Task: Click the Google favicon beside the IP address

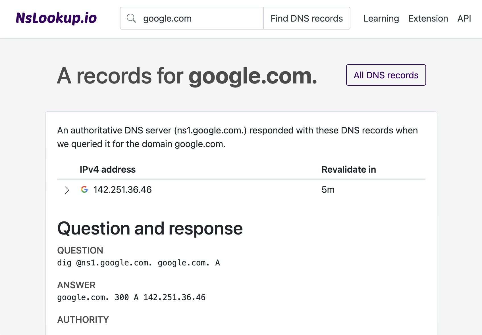Action: (84, 190)
